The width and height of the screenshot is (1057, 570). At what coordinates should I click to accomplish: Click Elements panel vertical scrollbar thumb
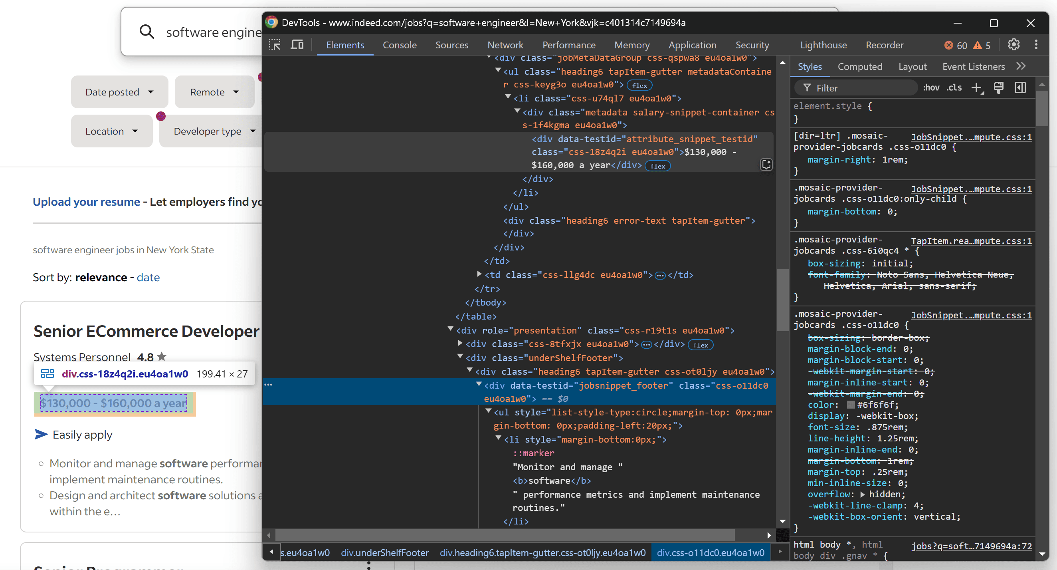point(782,300)
